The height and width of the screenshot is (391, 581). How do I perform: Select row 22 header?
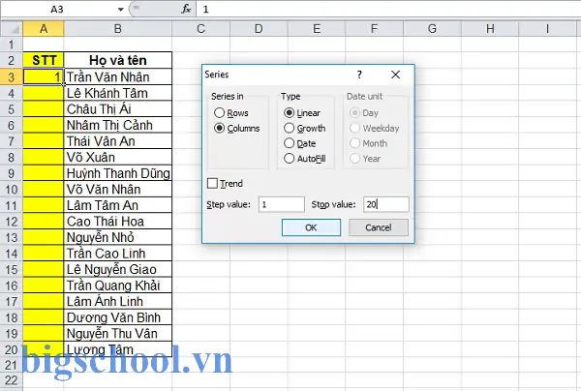click(11, 380)
